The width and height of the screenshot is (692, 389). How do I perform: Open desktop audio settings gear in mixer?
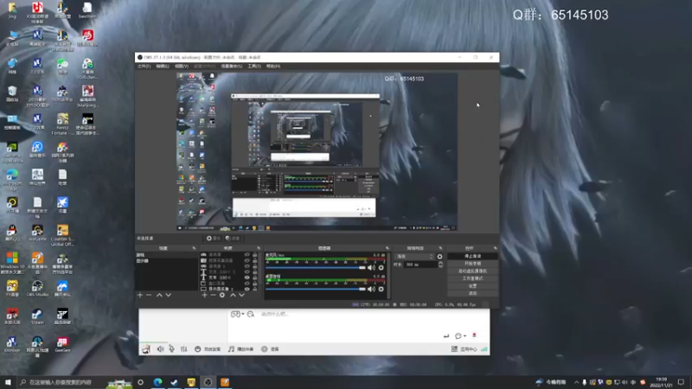(x=381, y=290)
